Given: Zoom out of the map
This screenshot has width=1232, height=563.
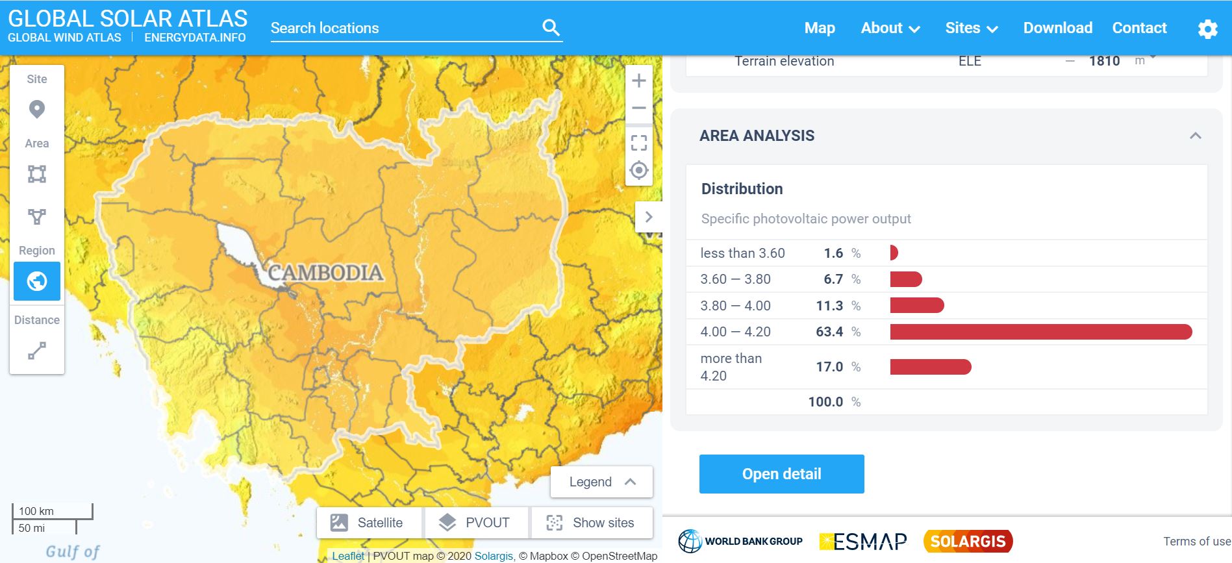Looking at the screenshot, I should click(x=638, y=108).
